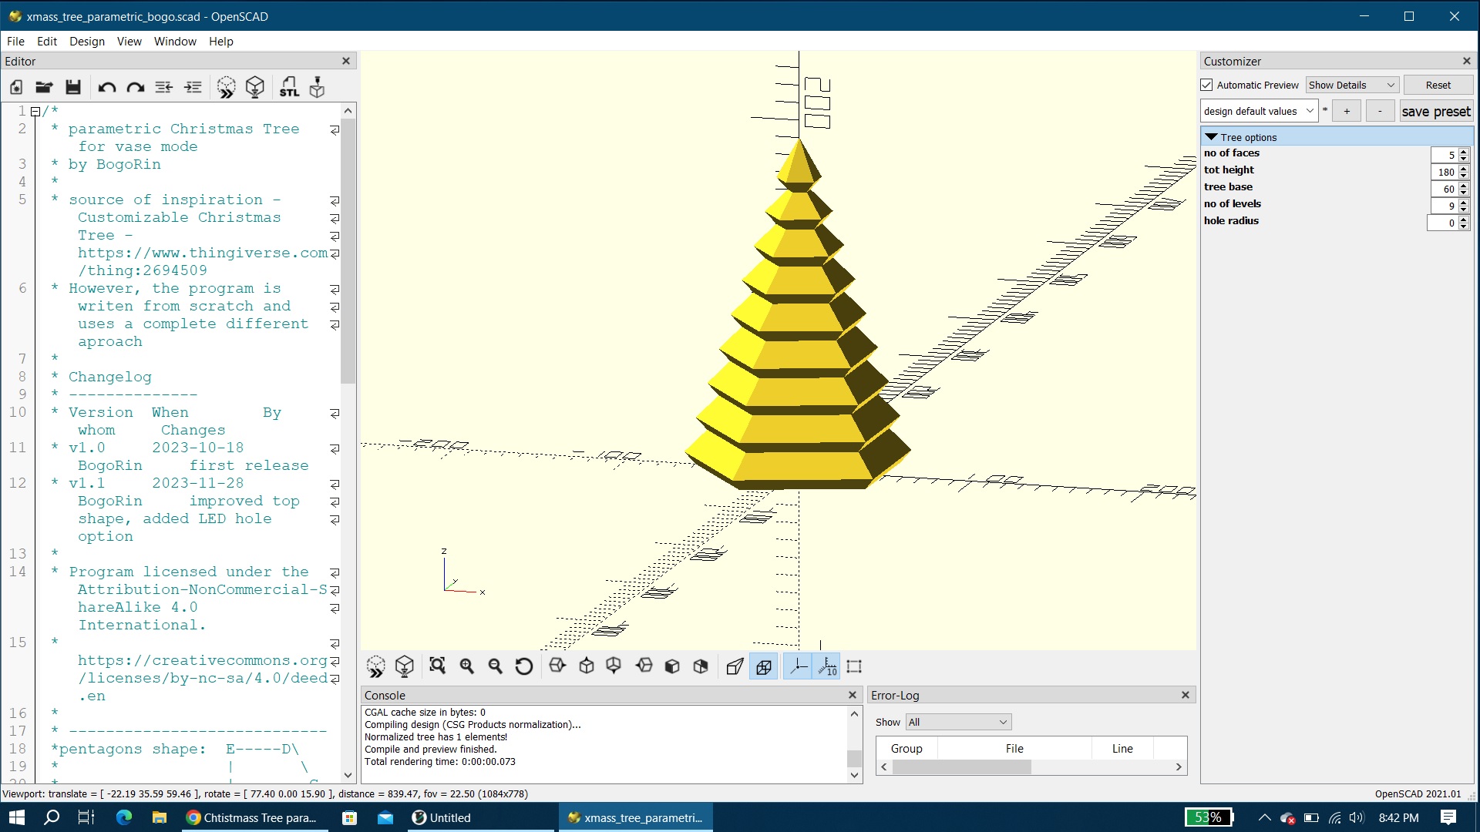This screenshot has height=832, width=1480.
Task: Edit the tot height value field
Action: coord(1444,172)
